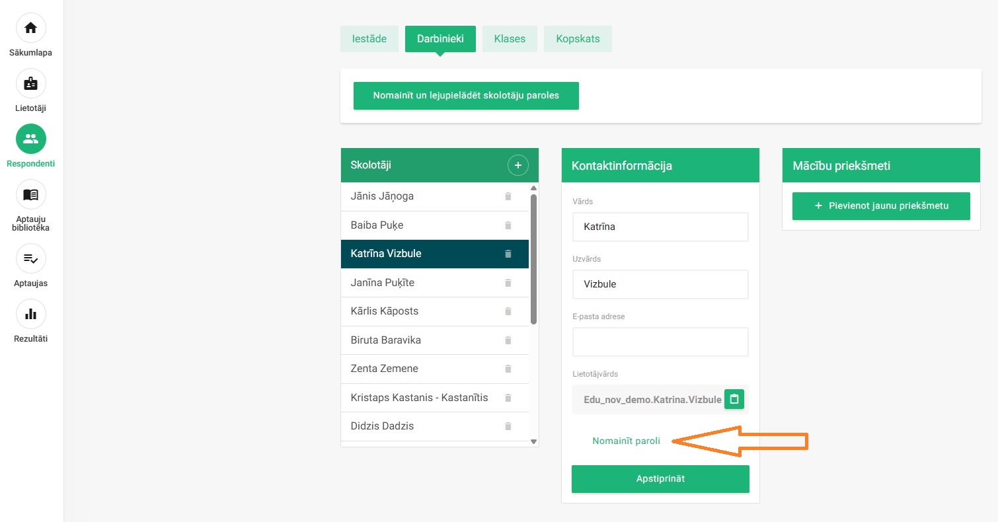Open Aptauju bibliotēka book icon
The width and height of the screenshot is (998, 522).
point(30,195)
